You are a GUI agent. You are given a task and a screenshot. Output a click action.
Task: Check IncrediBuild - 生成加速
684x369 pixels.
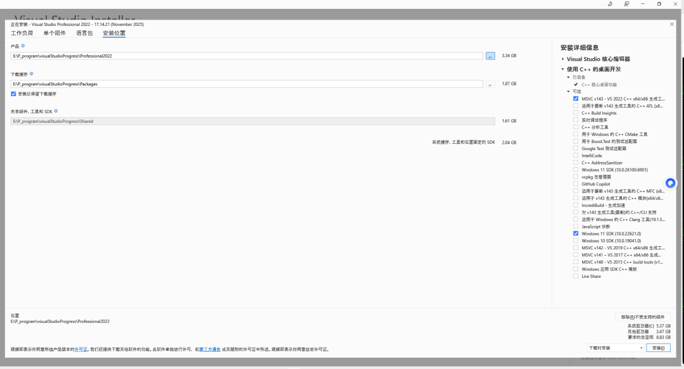click(576, 206)
